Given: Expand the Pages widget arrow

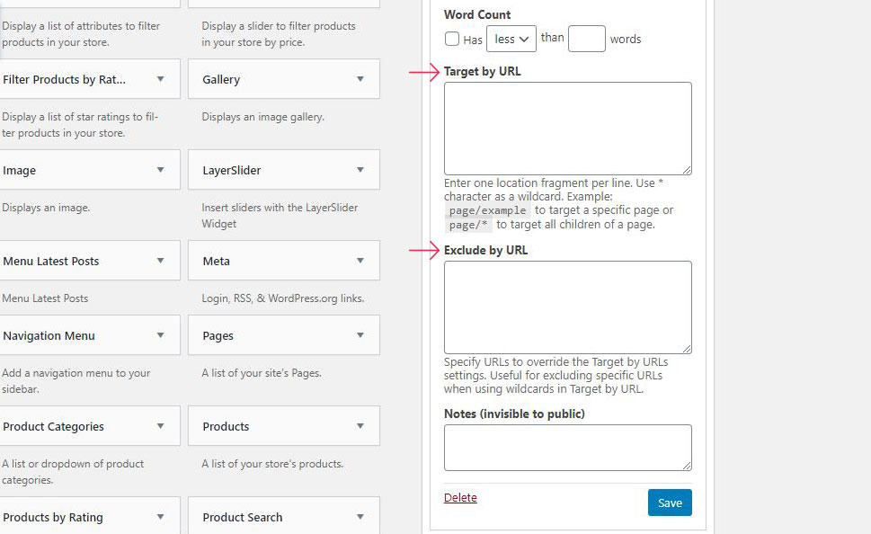Looking at the screenshot, I should coord(360,335).
